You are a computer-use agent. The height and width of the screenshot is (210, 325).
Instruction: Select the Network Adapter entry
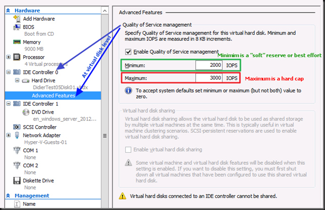[42, 135]
